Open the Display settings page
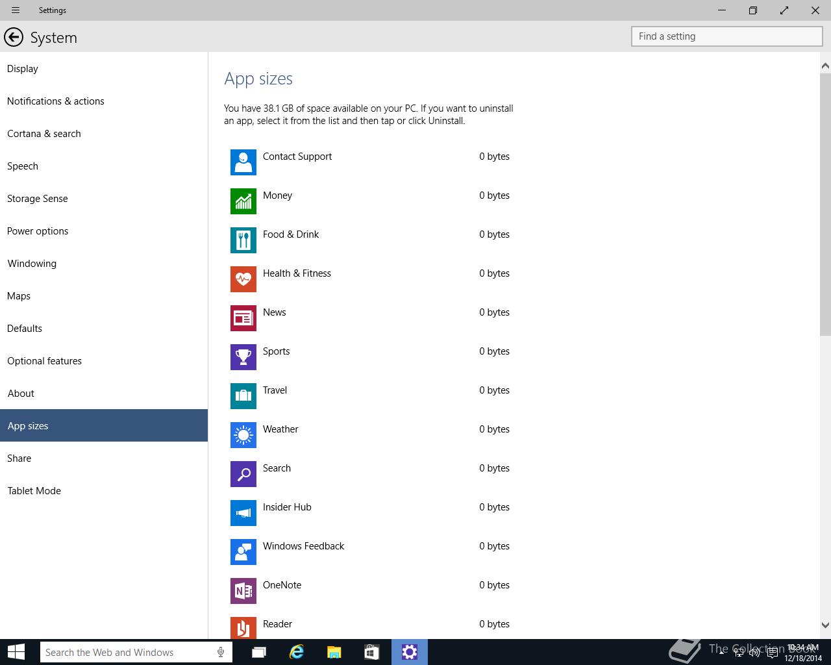Image resolution: width=831 pixels, height=665 pixels. (x=104, y=69)
